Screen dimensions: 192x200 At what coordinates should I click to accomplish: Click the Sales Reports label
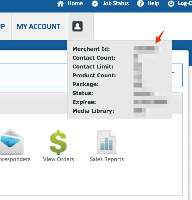[107, 159]
